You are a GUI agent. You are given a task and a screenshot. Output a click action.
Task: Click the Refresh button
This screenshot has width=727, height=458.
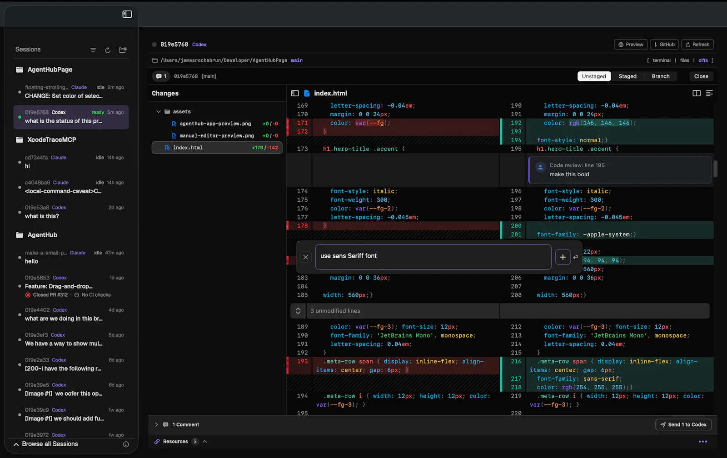click(697, 45)
